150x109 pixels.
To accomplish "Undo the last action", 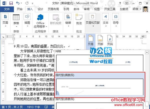I will point(18,3).
